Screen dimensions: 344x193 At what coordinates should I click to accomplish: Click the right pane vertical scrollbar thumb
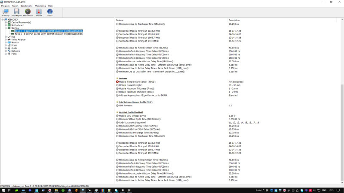pos(342,133)
